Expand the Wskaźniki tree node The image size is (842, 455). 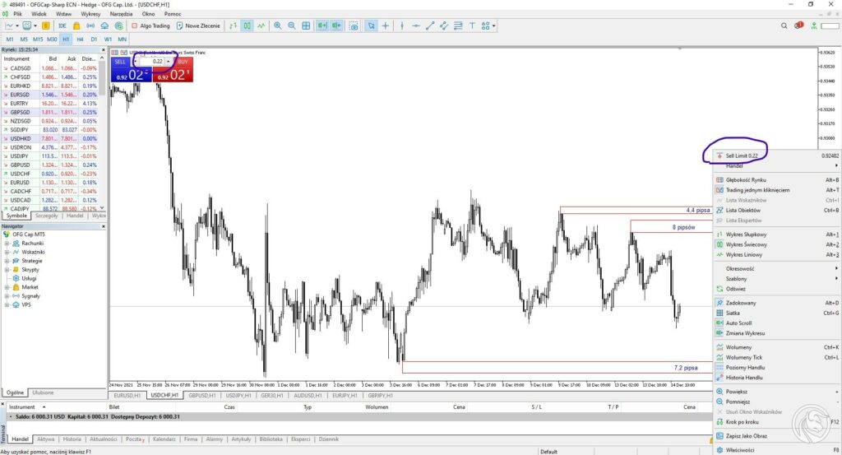[7, 253]
